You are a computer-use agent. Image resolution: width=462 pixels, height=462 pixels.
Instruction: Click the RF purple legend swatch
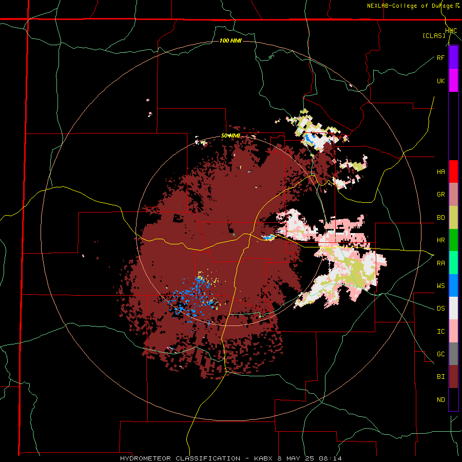tap(453, 57)
